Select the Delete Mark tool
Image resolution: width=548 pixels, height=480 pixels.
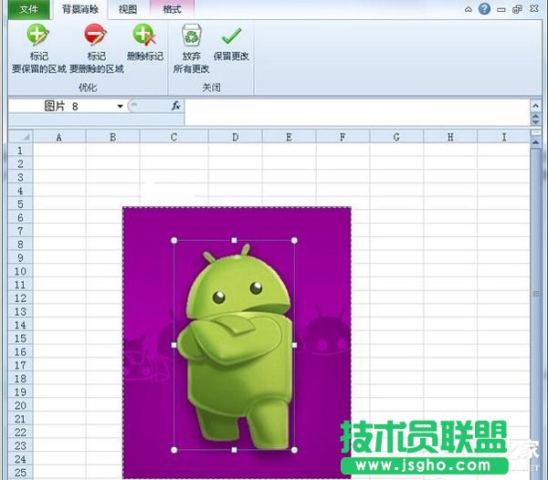pos(144,37)
